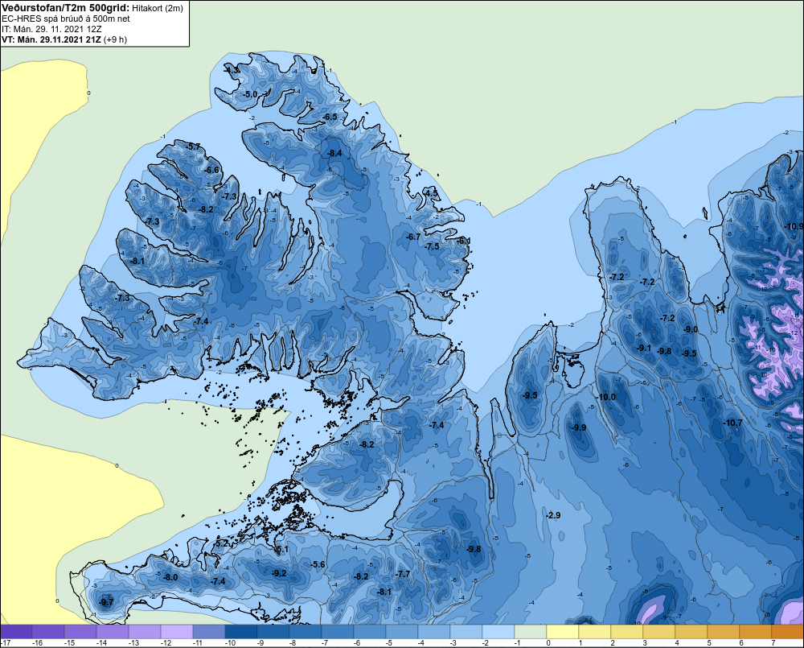Select orange legend swatch right of 7
804x648 pixels.
pyautogui.click(x=788, y=632)
